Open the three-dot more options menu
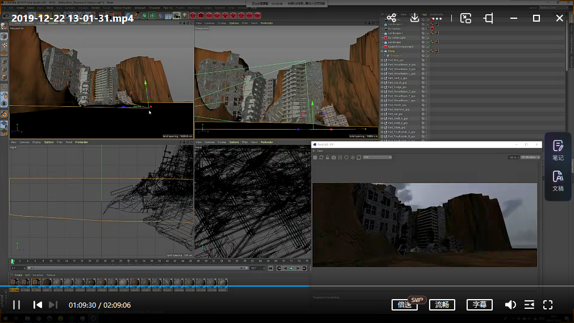The image size is (574, 323). (x=436, y=18)
